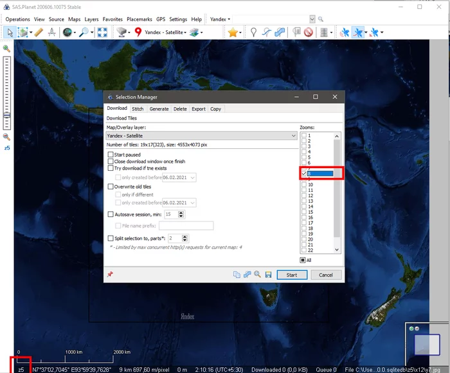Click the zoom in magnifier on left bar

pyautogui.click(x=6, y=49)
